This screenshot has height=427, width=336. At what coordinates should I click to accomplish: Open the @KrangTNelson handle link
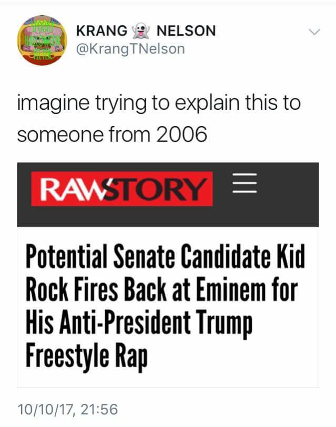click(x=130, y=49)
